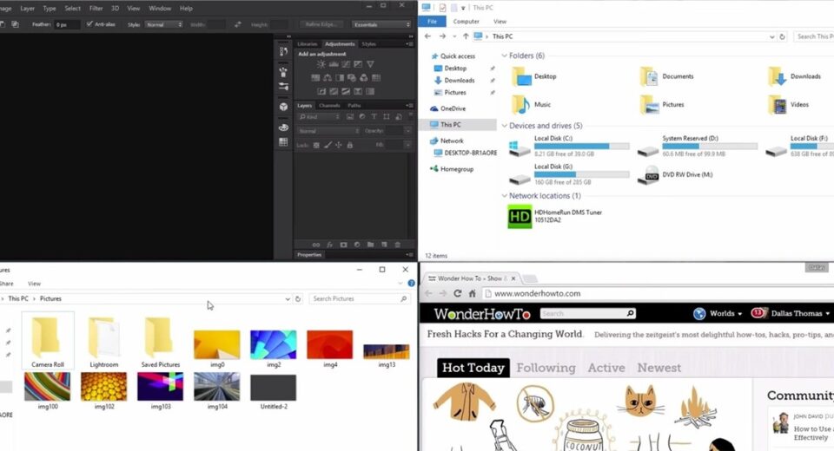Screen dimensions: 834x451
Task: Toggle filter for shape layers
Action: pos(386,117)
